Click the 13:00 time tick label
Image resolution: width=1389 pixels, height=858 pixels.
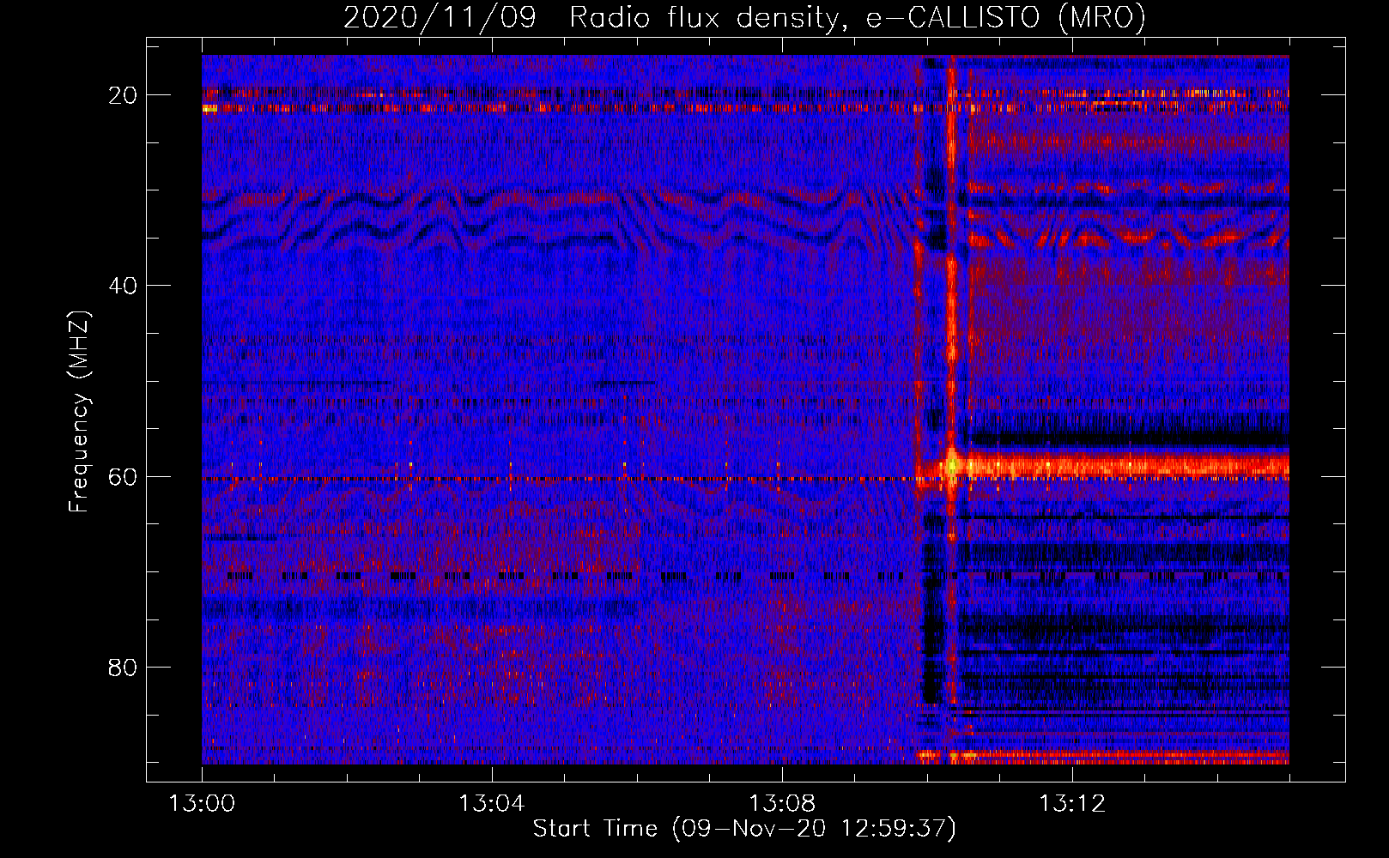[203, 804]
